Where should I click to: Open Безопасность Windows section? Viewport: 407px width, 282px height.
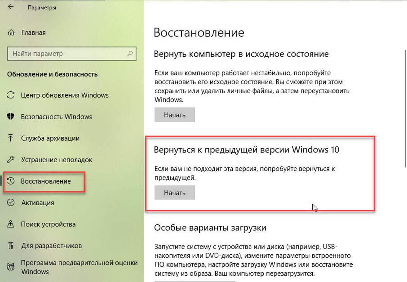tap(56, 117)
